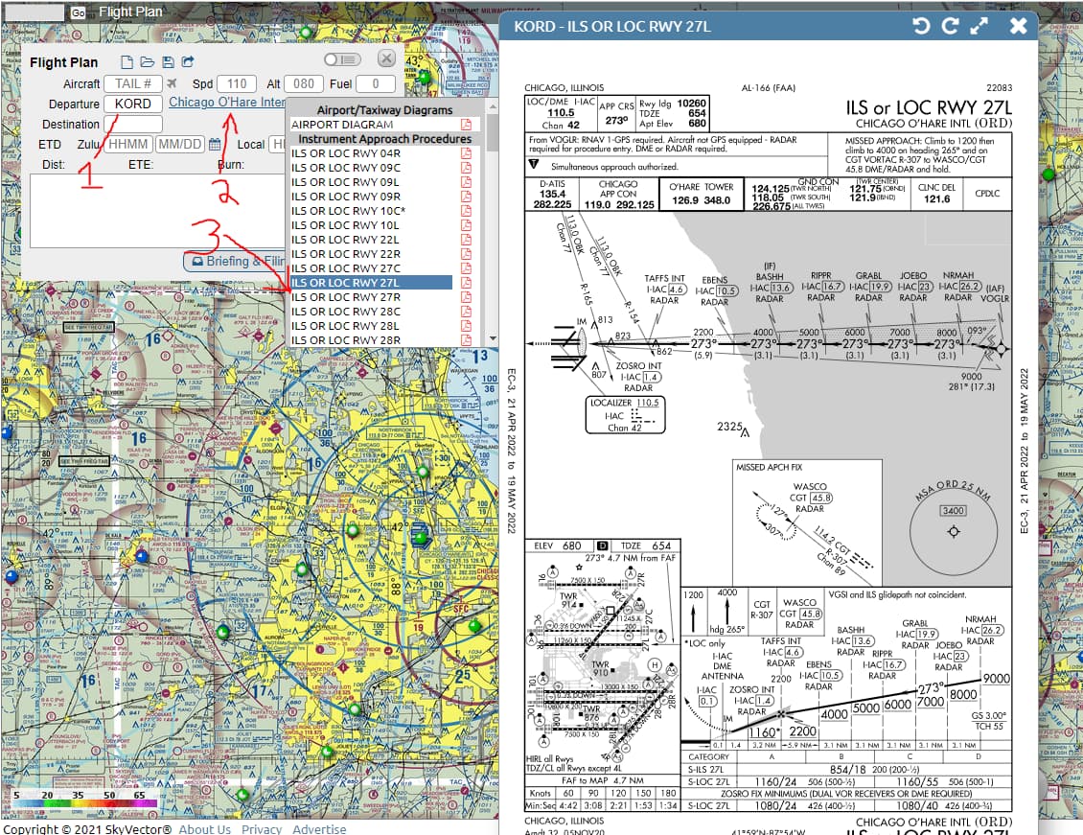Viewport: 1083px width, 835px height.
Task: Click the Spd speed field showing 110
Action: pos(237,83)
